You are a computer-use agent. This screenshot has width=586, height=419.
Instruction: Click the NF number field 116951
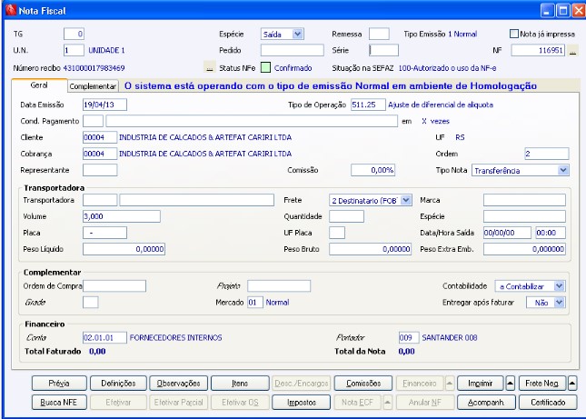(x=538, y=50)
